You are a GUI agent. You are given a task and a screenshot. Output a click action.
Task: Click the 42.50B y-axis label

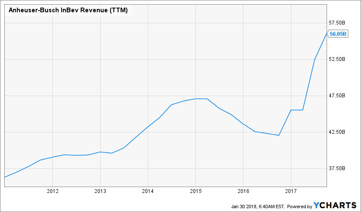tap(337, 132)
